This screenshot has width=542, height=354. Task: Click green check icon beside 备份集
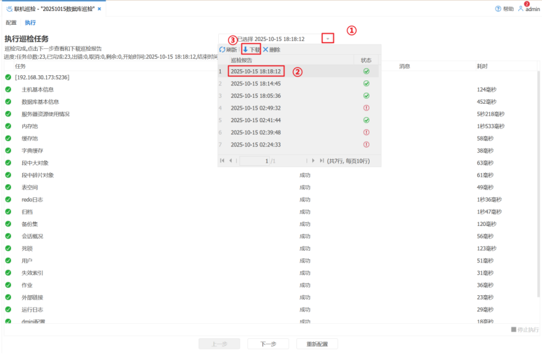(8, 223)
